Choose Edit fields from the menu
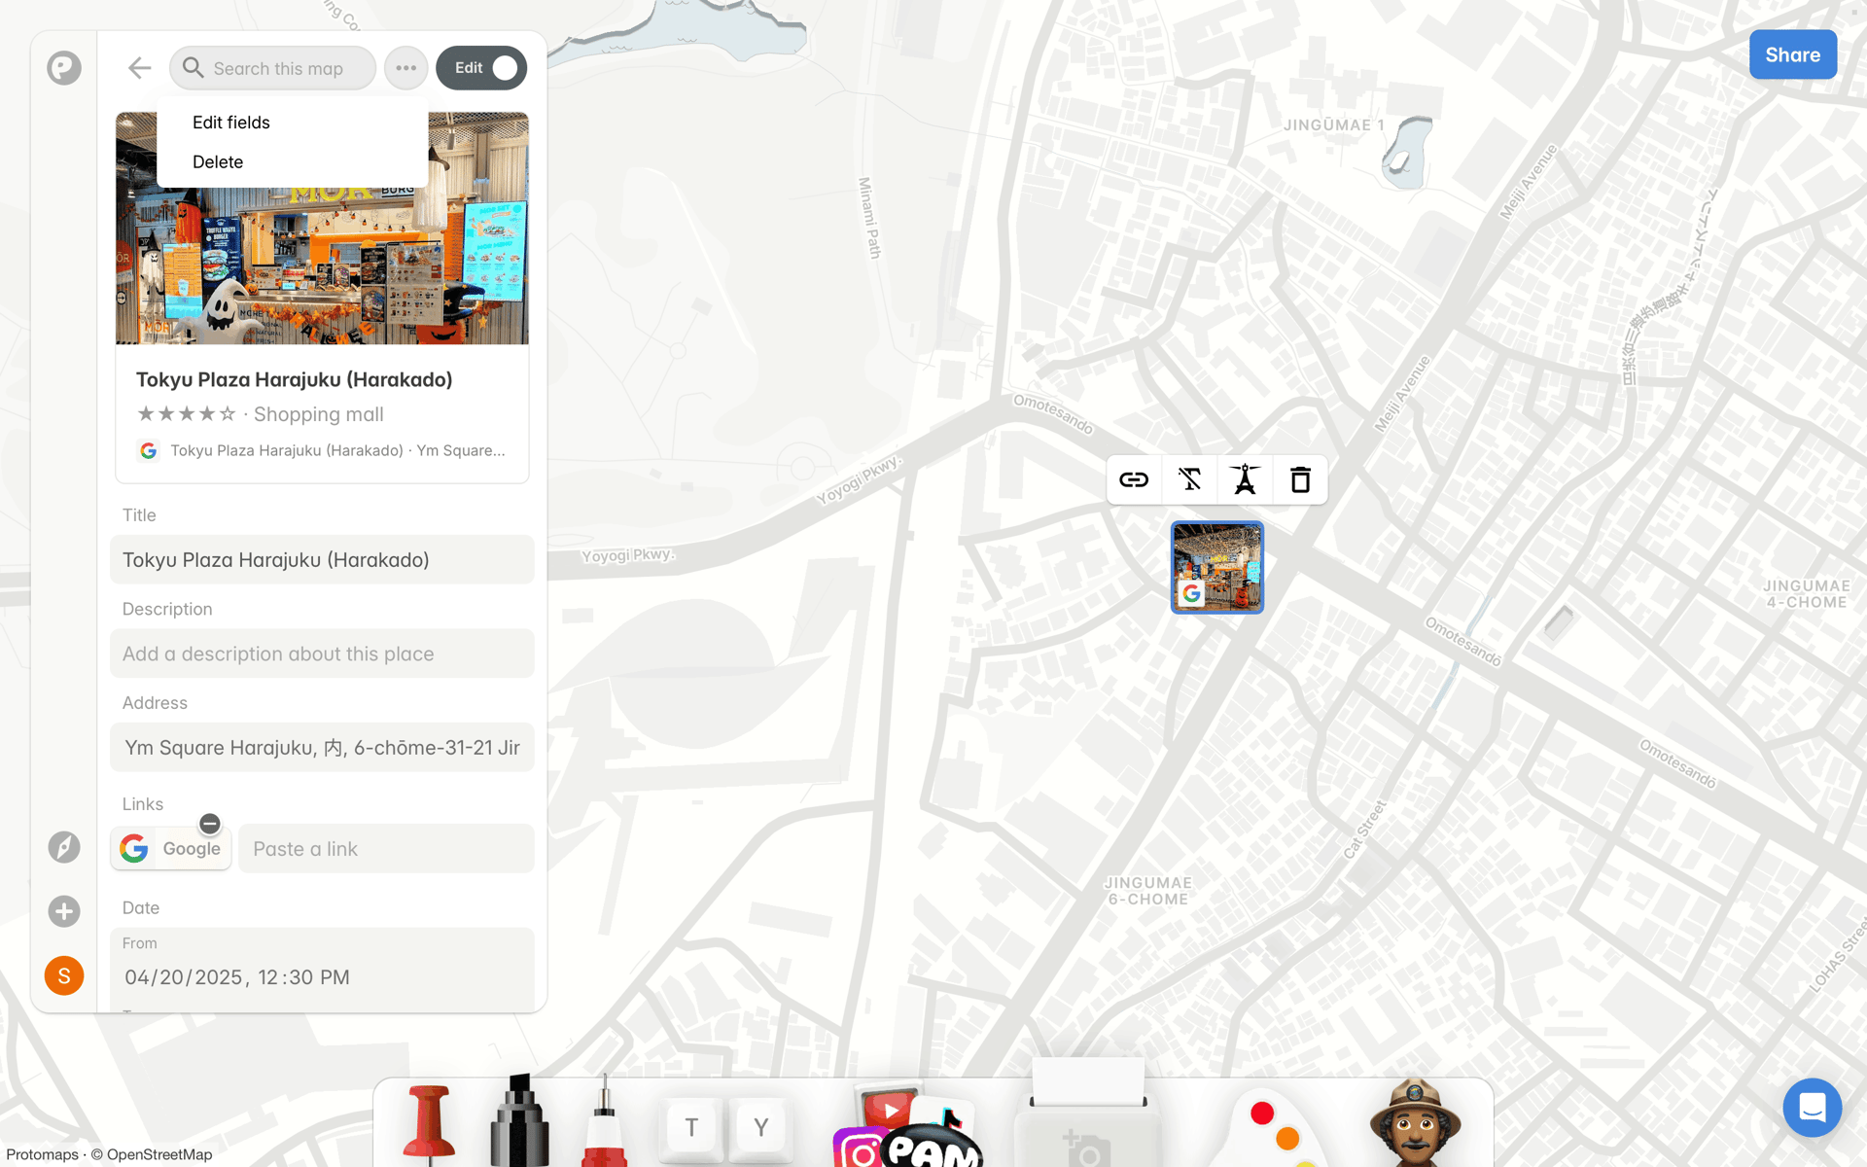The image size is (1867, 1167). point(231,123)
